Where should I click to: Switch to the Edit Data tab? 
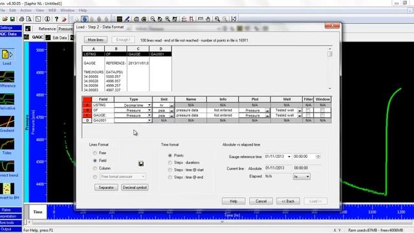[56, 38]
